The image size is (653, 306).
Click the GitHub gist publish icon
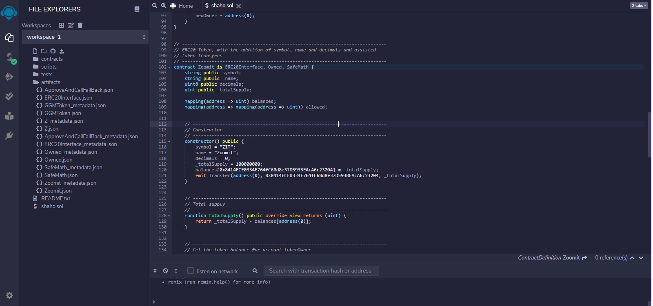pos(53,51)
